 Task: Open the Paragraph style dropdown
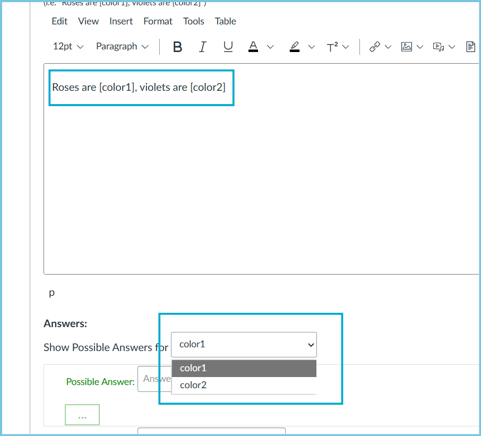click(122, 47)
